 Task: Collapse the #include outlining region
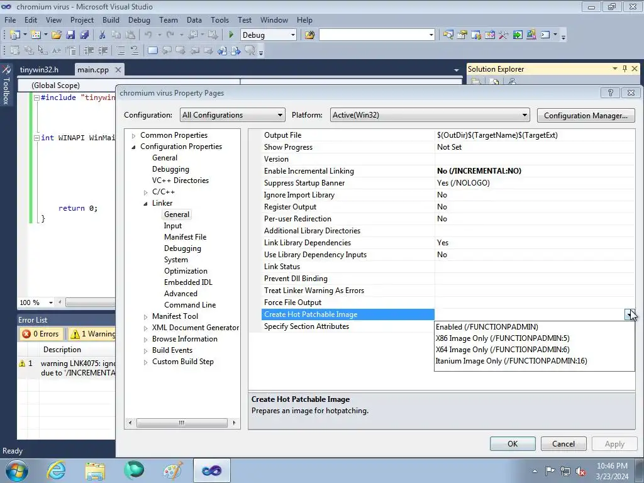(36, 97)
